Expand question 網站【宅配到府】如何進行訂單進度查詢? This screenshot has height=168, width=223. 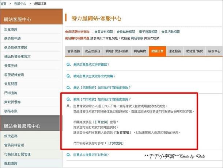(x=102, y=88)
